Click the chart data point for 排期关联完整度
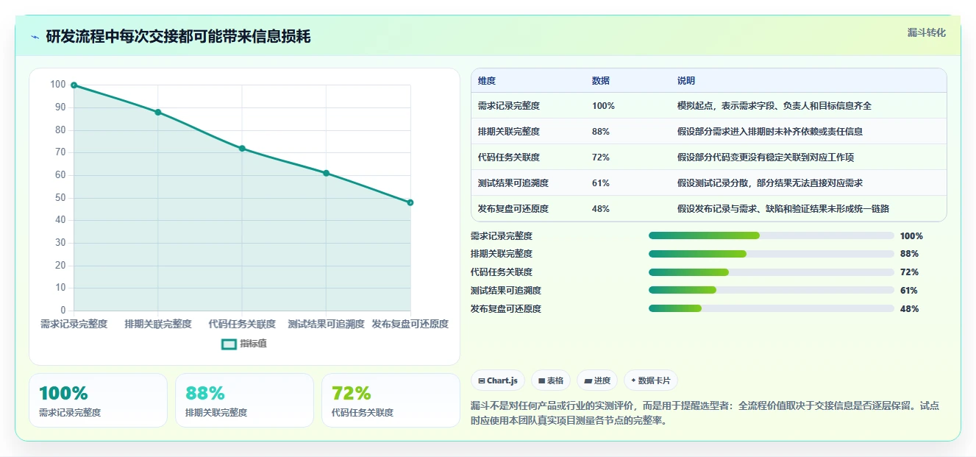Image resolution: width=976 pixels, height=457 pixels. (x=158, y=112)
